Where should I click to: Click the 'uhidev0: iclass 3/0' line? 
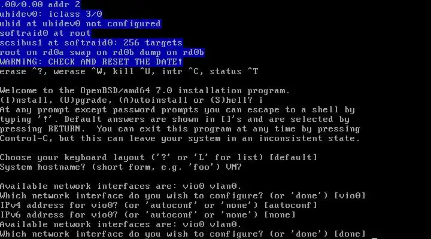(x=51, y=14)
